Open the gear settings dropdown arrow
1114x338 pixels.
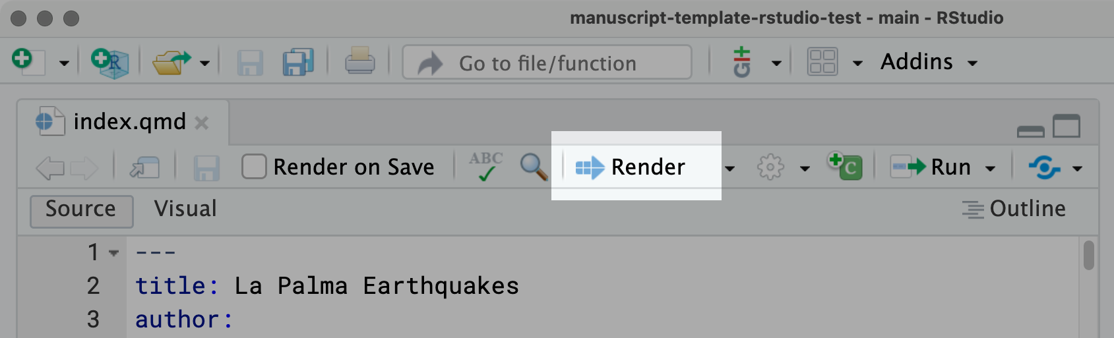(x=805, y=169)
